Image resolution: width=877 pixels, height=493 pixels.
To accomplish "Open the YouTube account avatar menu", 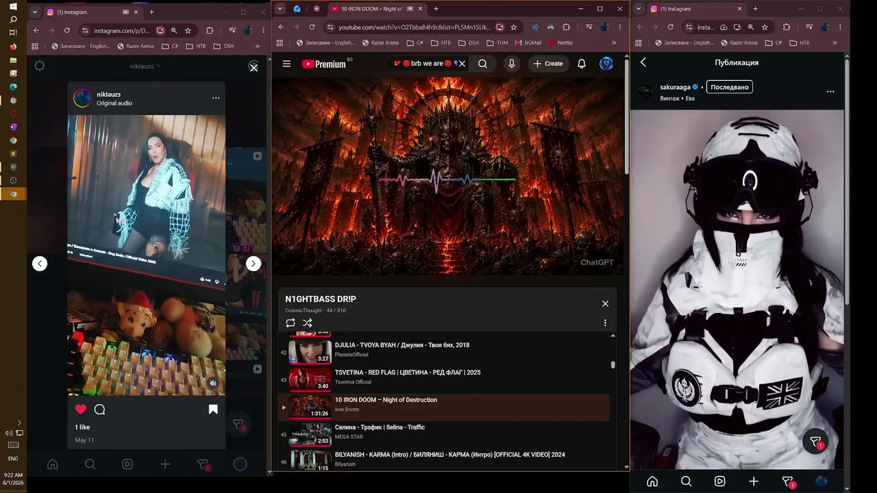I will [606, 64].
